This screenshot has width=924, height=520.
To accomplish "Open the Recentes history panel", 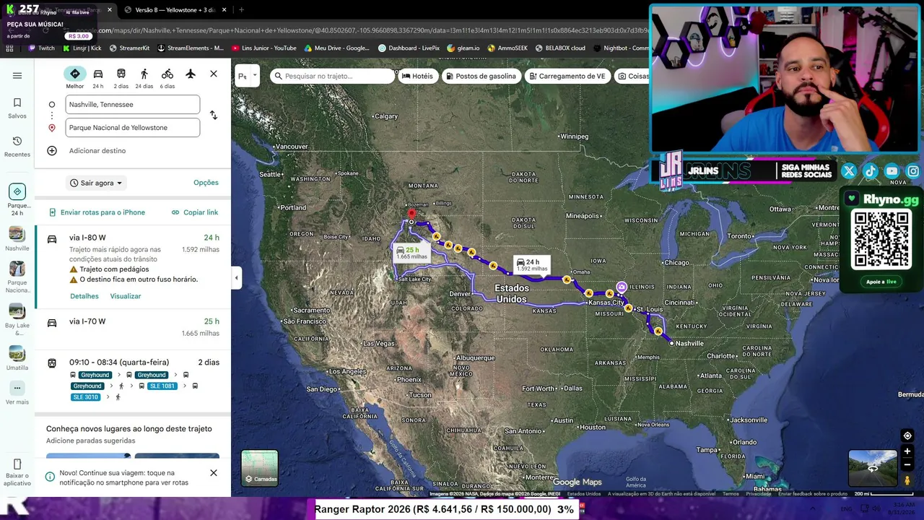I will coord(17,146).
